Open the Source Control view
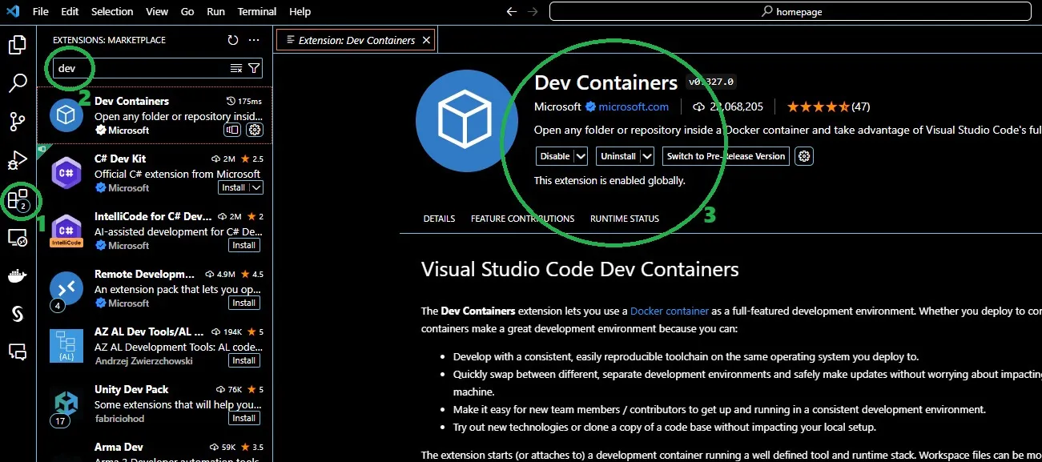 18,120
